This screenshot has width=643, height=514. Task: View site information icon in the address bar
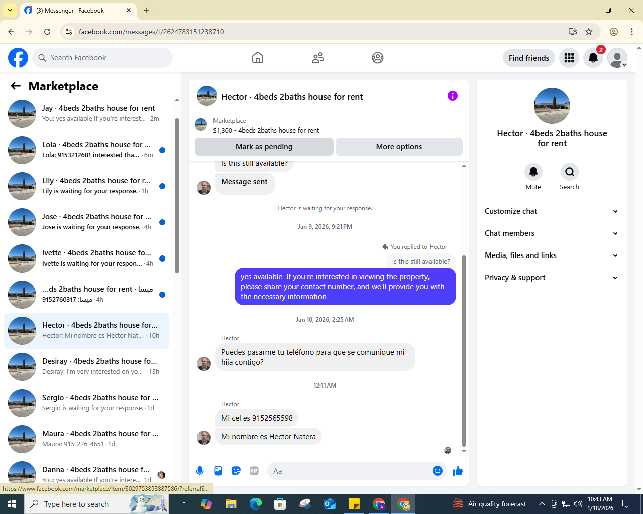coord(69,32)
